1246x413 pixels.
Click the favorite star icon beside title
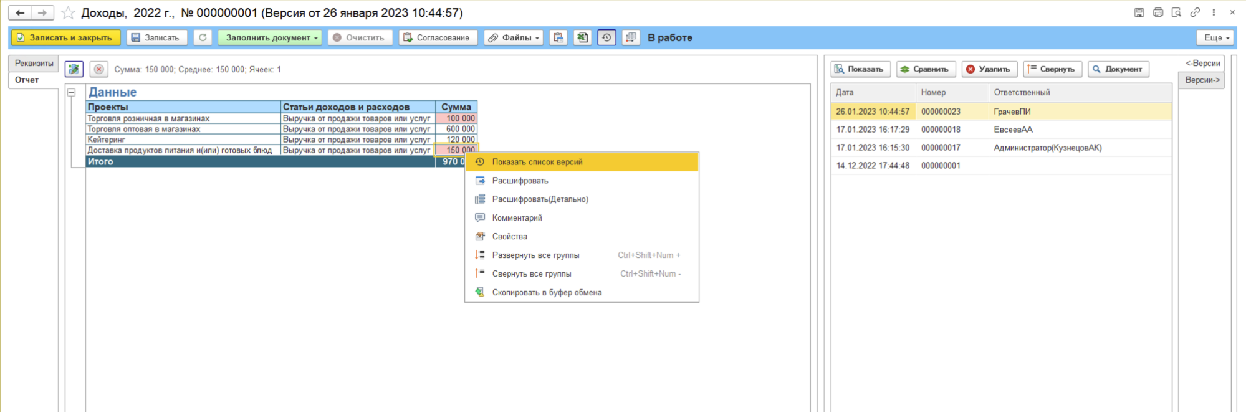68,12
